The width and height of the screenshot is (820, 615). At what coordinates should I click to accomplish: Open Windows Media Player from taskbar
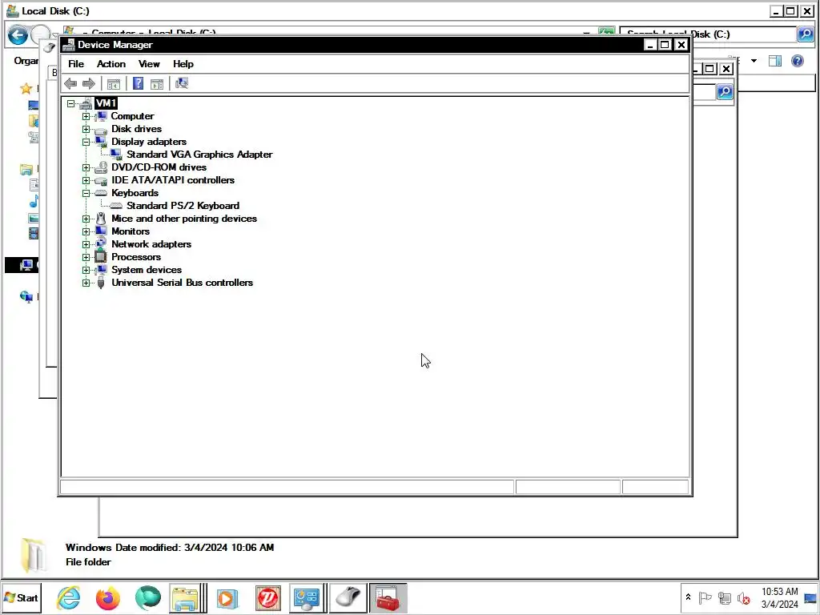coord(227,598)
